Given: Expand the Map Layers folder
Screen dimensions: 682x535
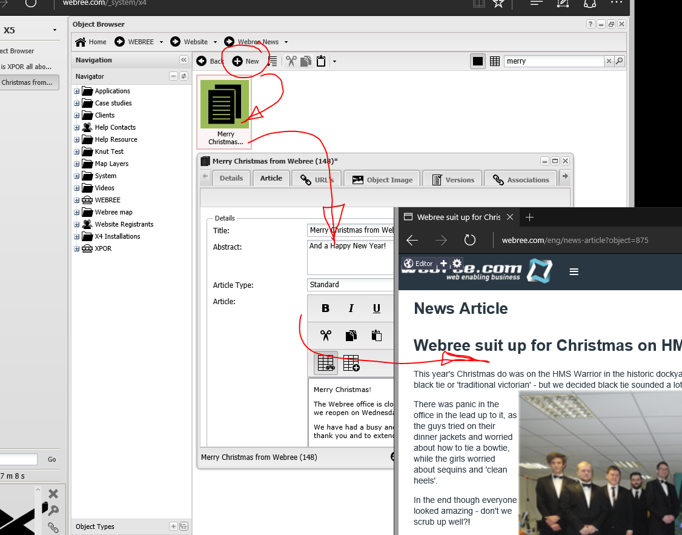Looking at the screenshot, I should click(76, 164).
